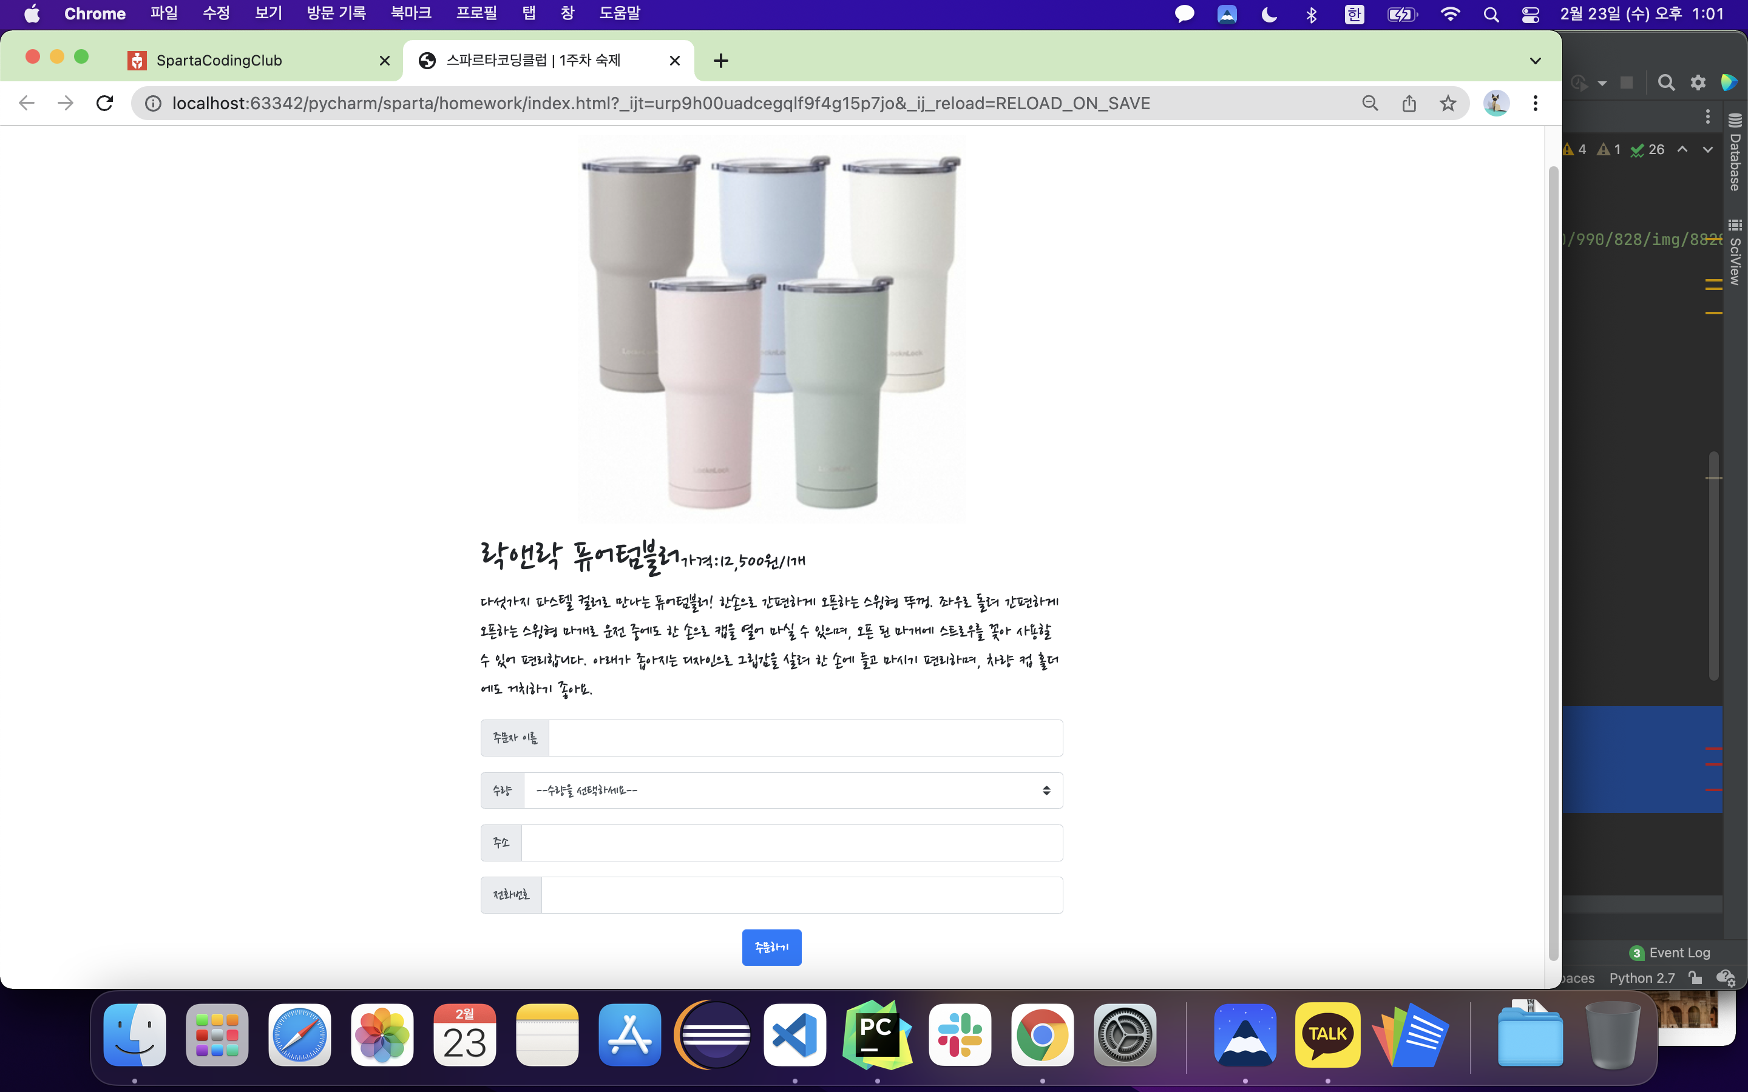The image size is (1748, 1092).
Task: Switch the Korean input source indicator
Action: pos(1354,14)
